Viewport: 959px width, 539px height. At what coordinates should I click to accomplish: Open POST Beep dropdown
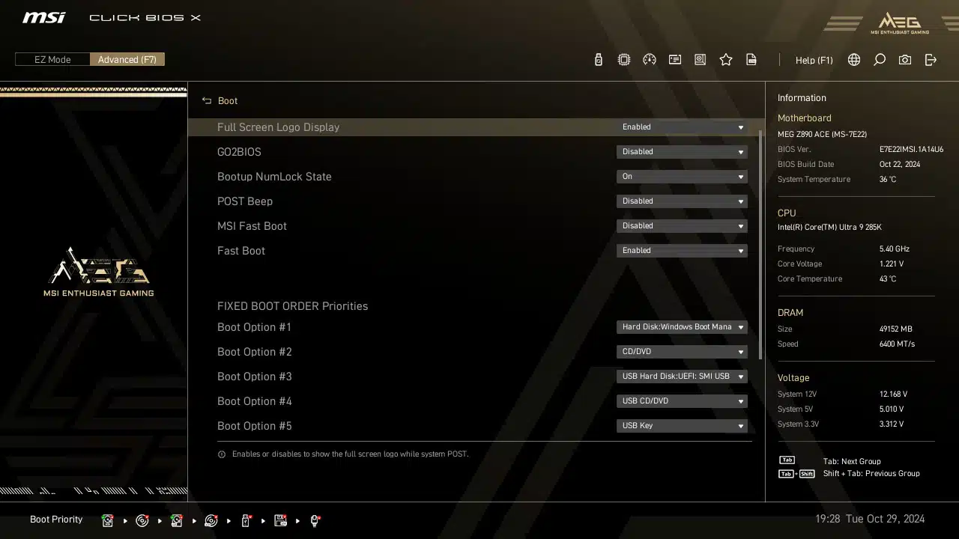tap(682, 201)
